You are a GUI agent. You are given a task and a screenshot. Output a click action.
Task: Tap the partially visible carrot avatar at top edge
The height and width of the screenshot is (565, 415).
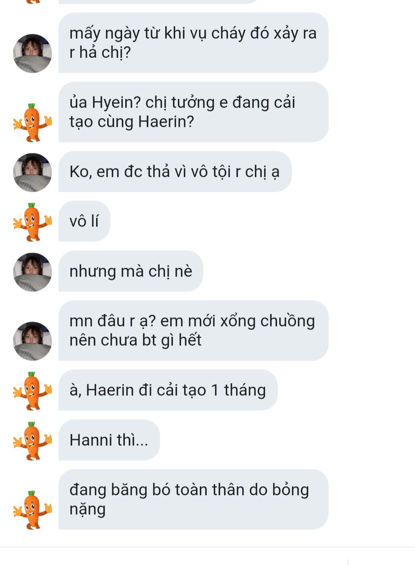pyautogui.click(x=34, y=2)
